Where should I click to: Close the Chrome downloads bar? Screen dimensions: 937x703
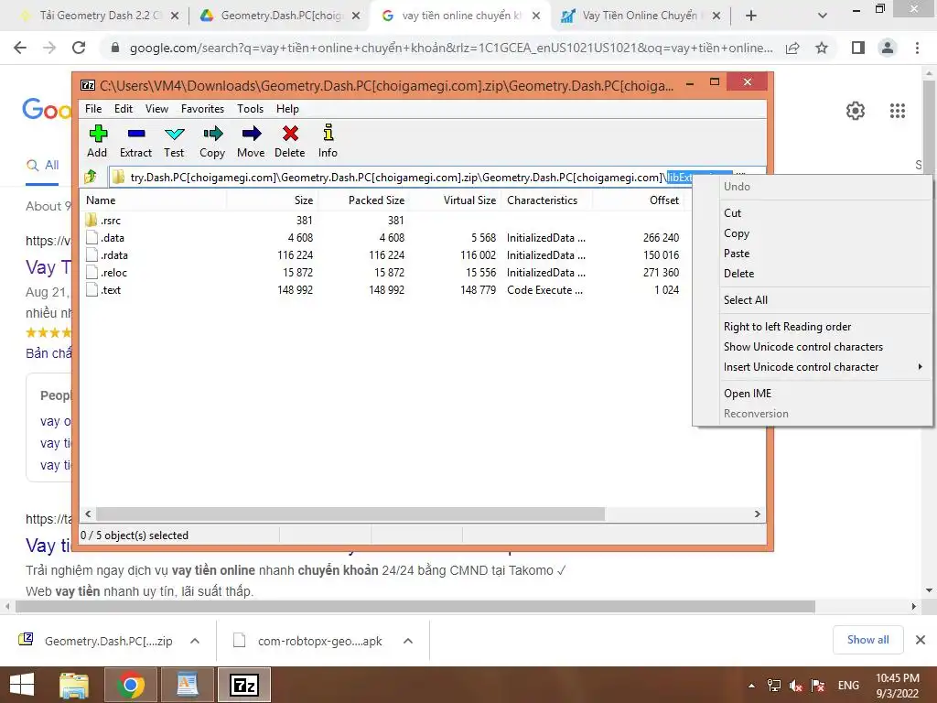[921, 640]
